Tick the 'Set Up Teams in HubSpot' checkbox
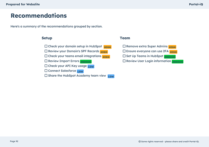The width and height of the screenshot is (209, 147). click(124, 56)
